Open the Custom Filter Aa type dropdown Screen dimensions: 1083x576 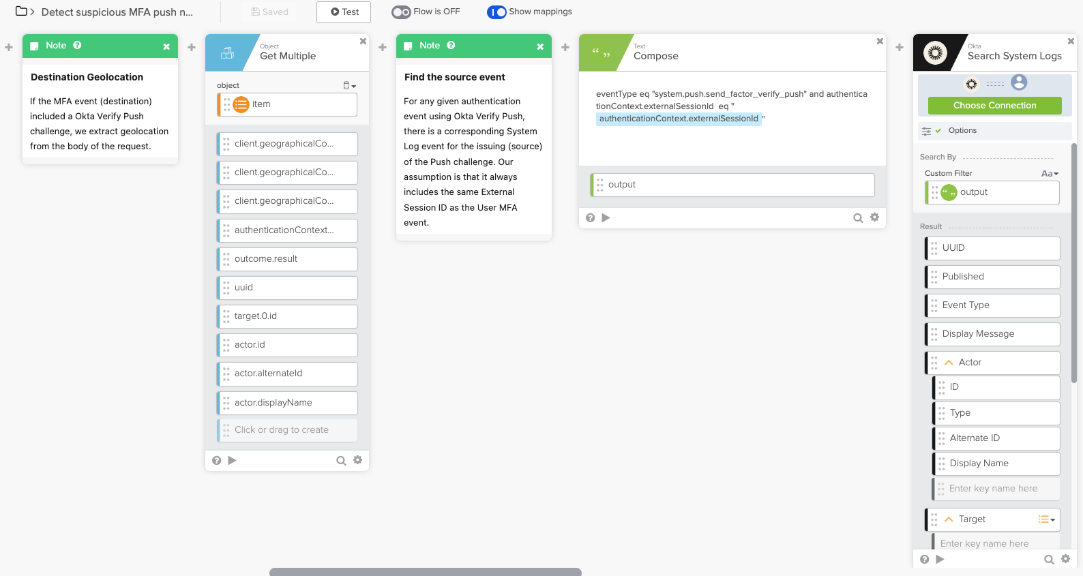(1050, 174)
